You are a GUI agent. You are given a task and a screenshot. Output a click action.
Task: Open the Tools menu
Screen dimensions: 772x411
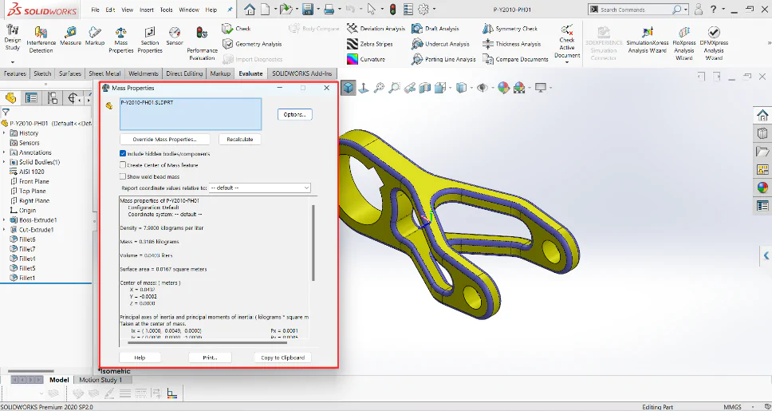pos(167,10)
